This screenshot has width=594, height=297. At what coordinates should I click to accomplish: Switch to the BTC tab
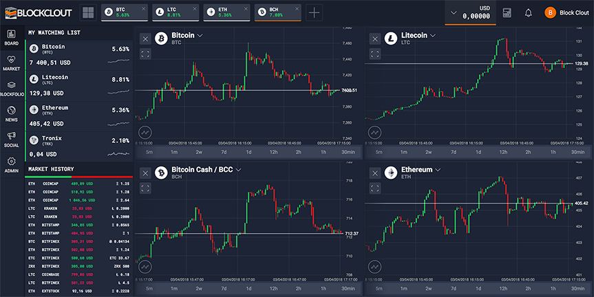click(x=125, y=12)
